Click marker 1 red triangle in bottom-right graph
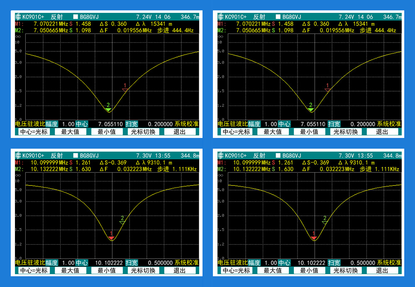 314,238
